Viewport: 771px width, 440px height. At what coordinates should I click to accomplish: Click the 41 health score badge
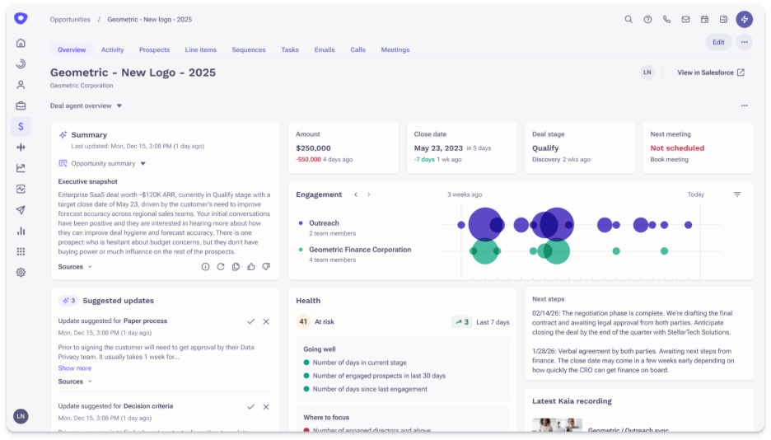pyautogui.click(x=303, y=321)
